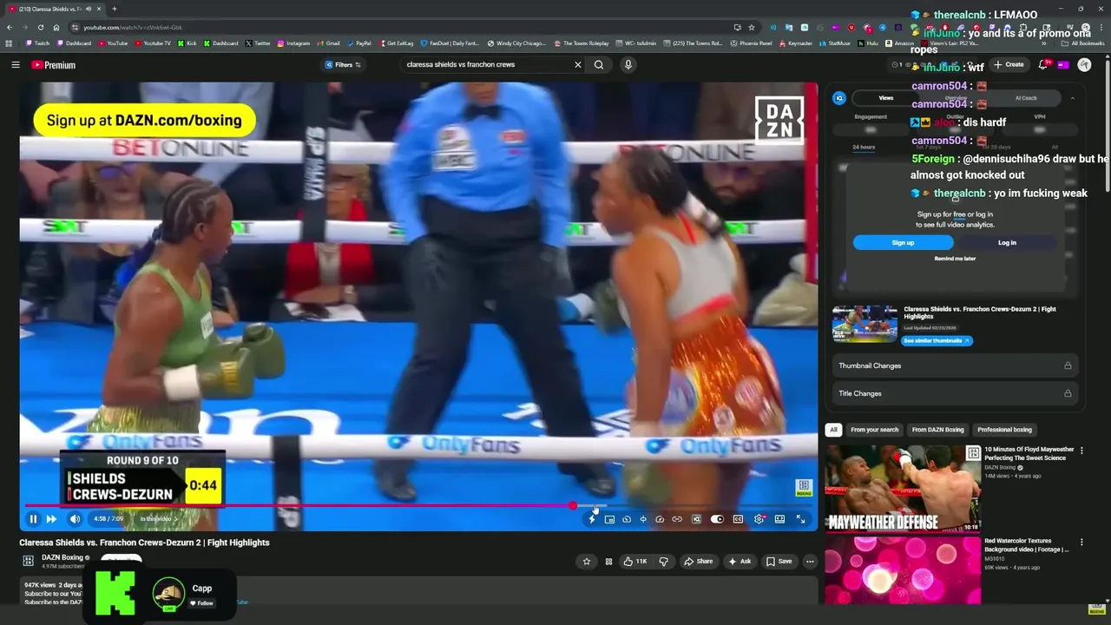Screen dimensions: 1111x625
Task: Open the Create menu
Action: pos(1009,65)
